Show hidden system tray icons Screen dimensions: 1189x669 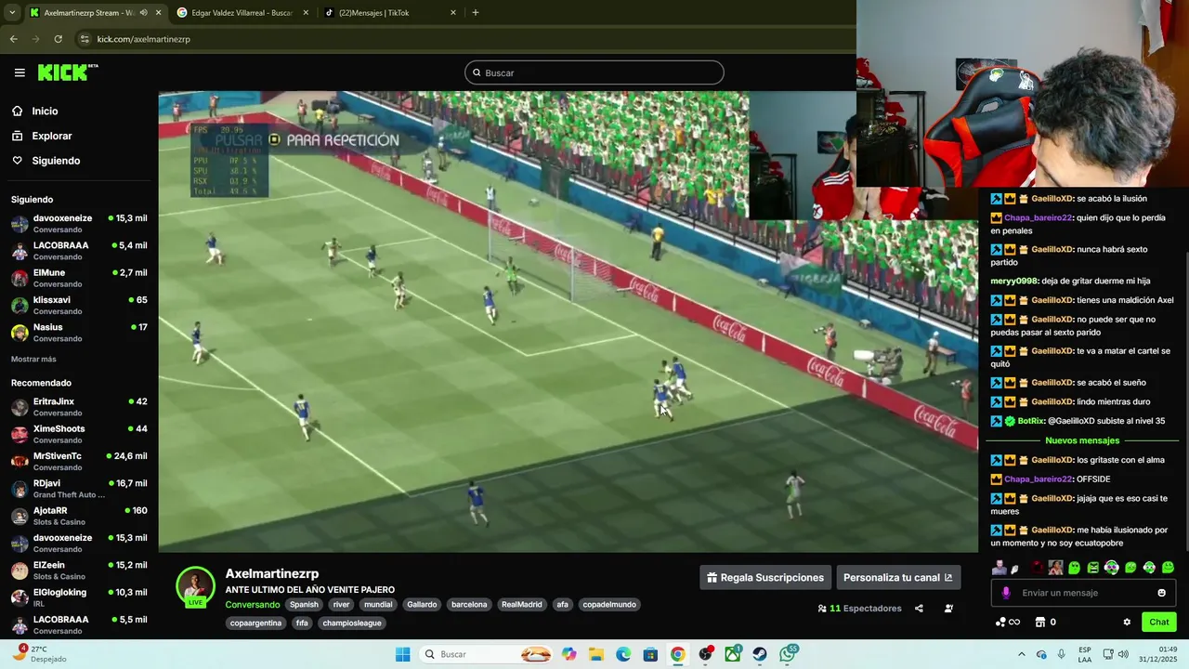click(1022, 654)
